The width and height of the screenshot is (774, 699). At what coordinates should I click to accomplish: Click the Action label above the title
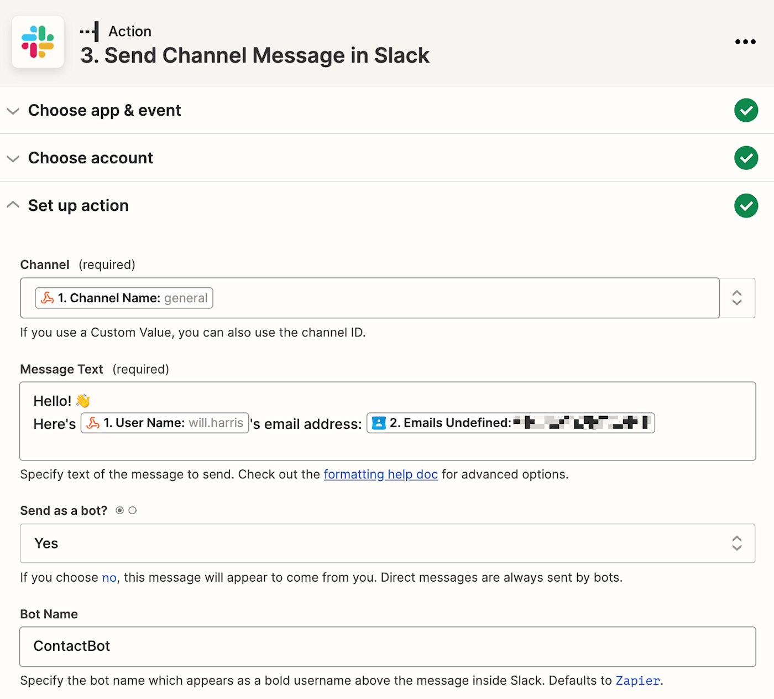pyautogui.click(x=130, y=32)
